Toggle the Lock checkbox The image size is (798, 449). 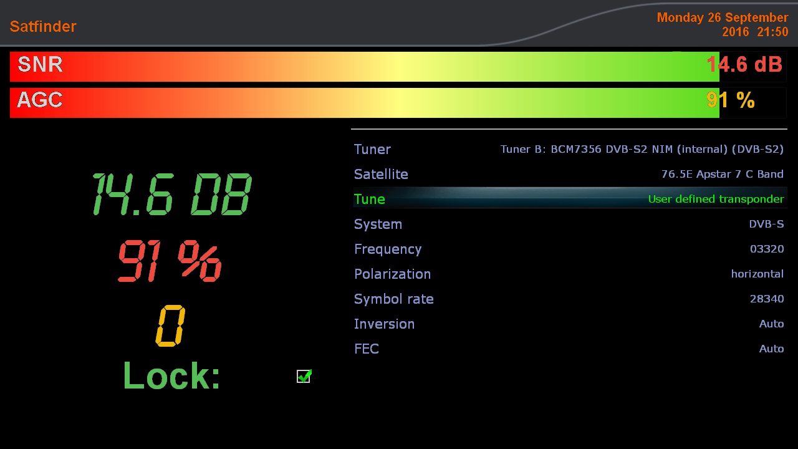pos(304,376)
